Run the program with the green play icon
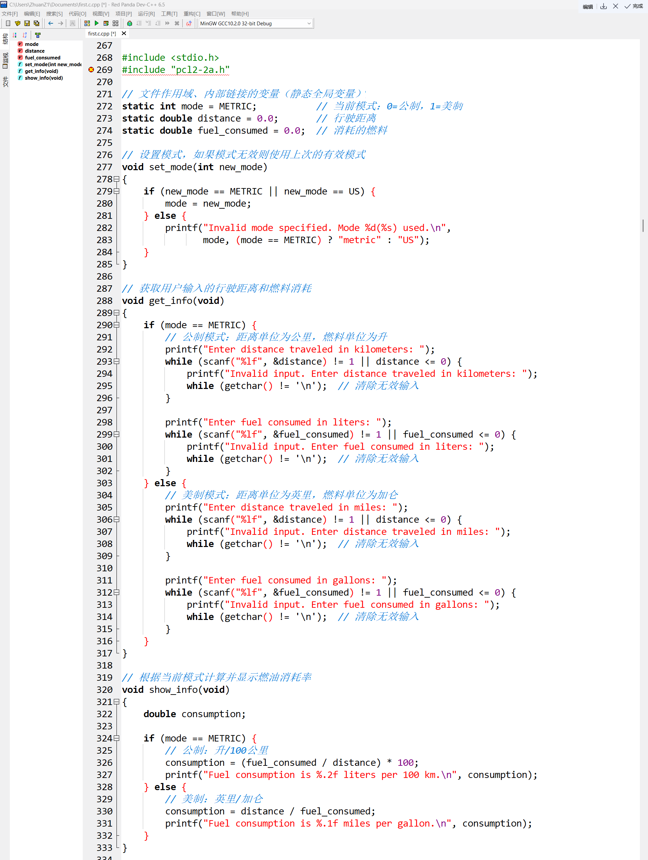 96,23
